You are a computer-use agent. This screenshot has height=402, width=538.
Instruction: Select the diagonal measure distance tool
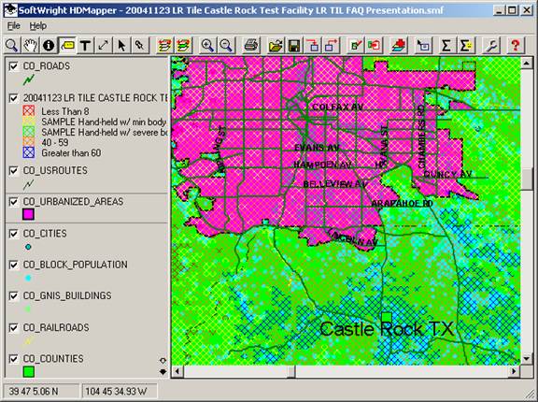[x=104, y=45]
